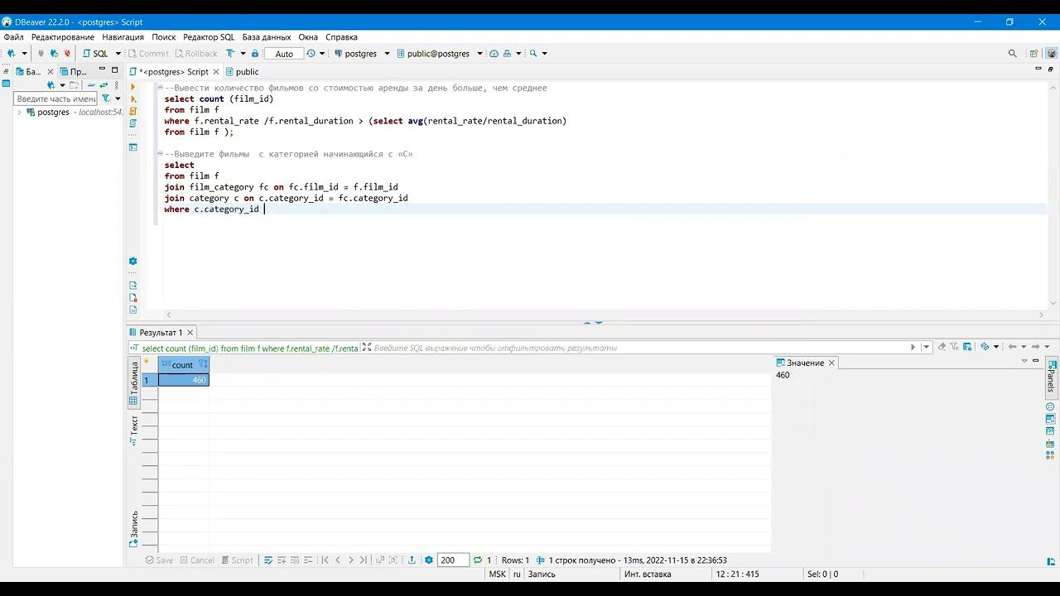Image resolution: width=1060 pixels, height=596 pixels.
Task: Clear the results filter eraser icon
Action: (x=942, y=347)
